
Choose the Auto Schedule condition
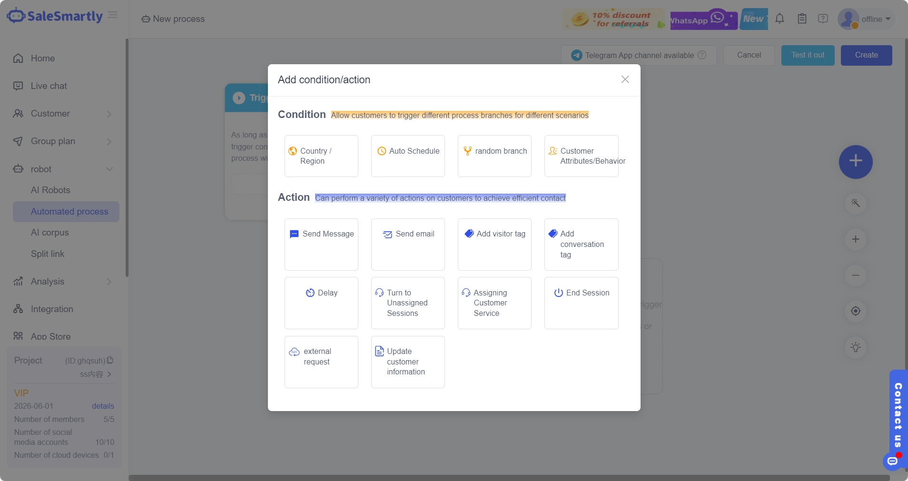pos(408,156)
